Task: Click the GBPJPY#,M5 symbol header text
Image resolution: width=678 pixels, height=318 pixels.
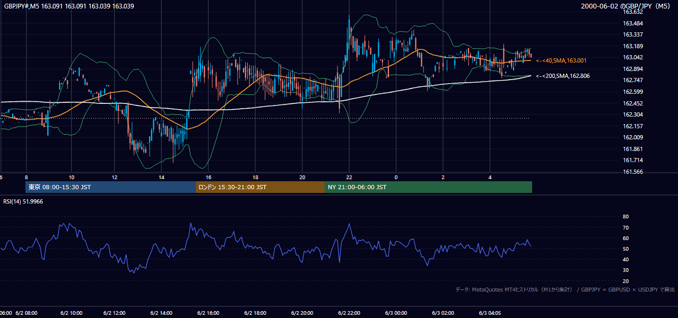Action: [x=69, y=6]
